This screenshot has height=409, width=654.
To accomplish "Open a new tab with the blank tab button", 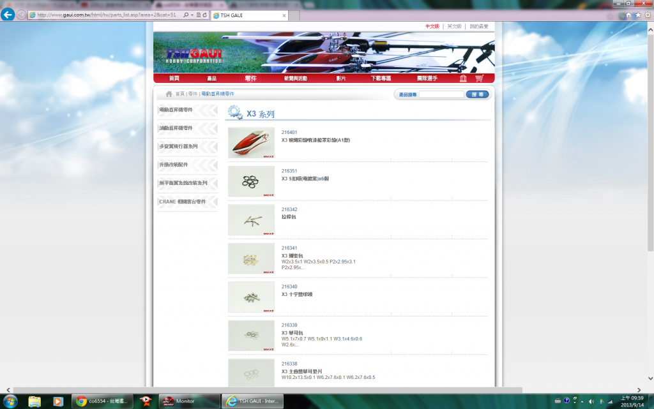I will [x=294, y=15].
